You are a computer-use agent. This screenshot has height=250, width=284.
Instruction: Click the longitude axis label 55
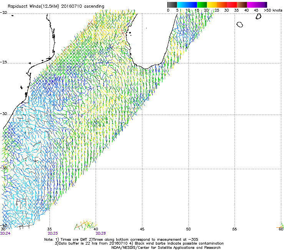pyautogui.click(x=234, y=229)
